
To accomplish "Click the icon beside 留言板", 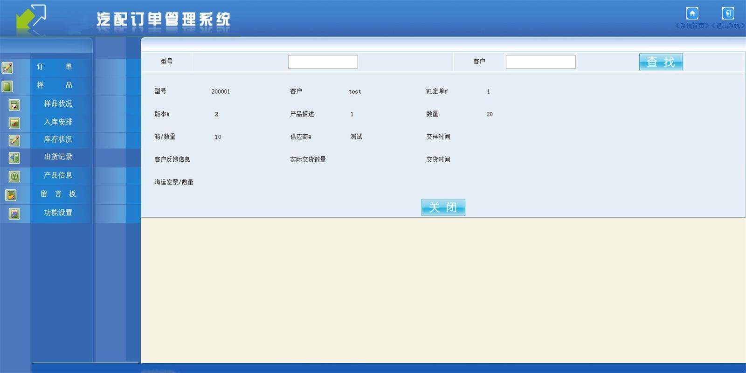I will coord(11,195).
